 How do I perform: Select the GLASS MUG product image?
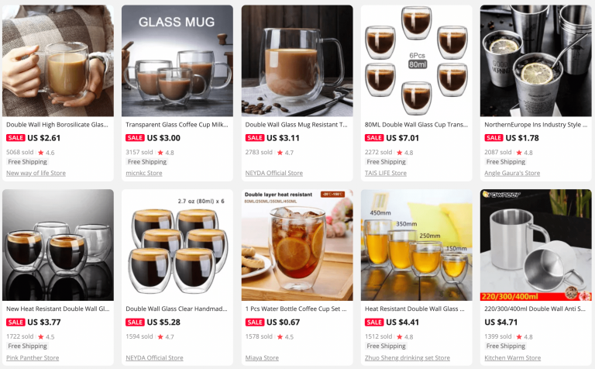tap(177, 60)
